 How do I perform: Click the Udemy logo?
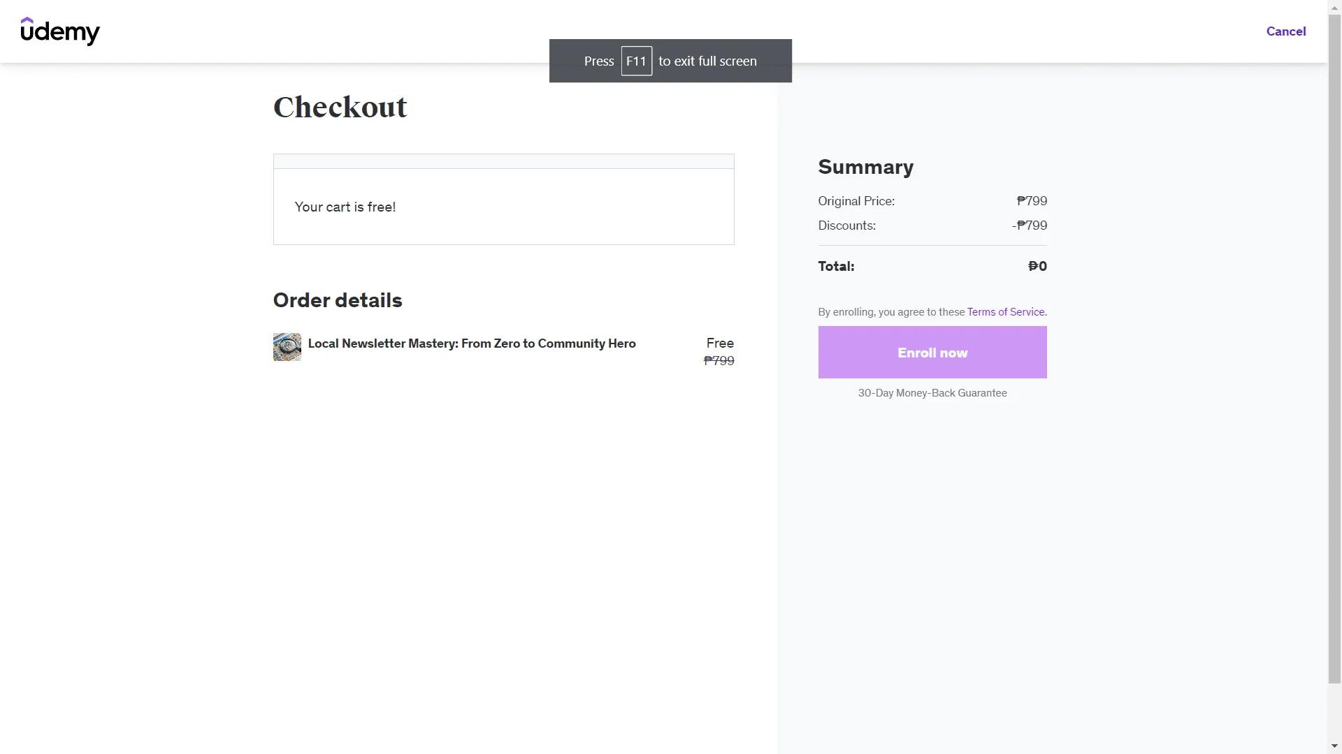pos(60,31)
